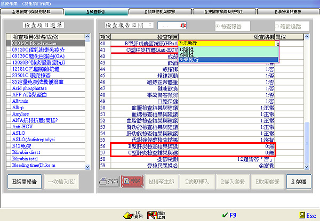
Task: Select 08014C Blood routine in item list
Action: [47, 42]
